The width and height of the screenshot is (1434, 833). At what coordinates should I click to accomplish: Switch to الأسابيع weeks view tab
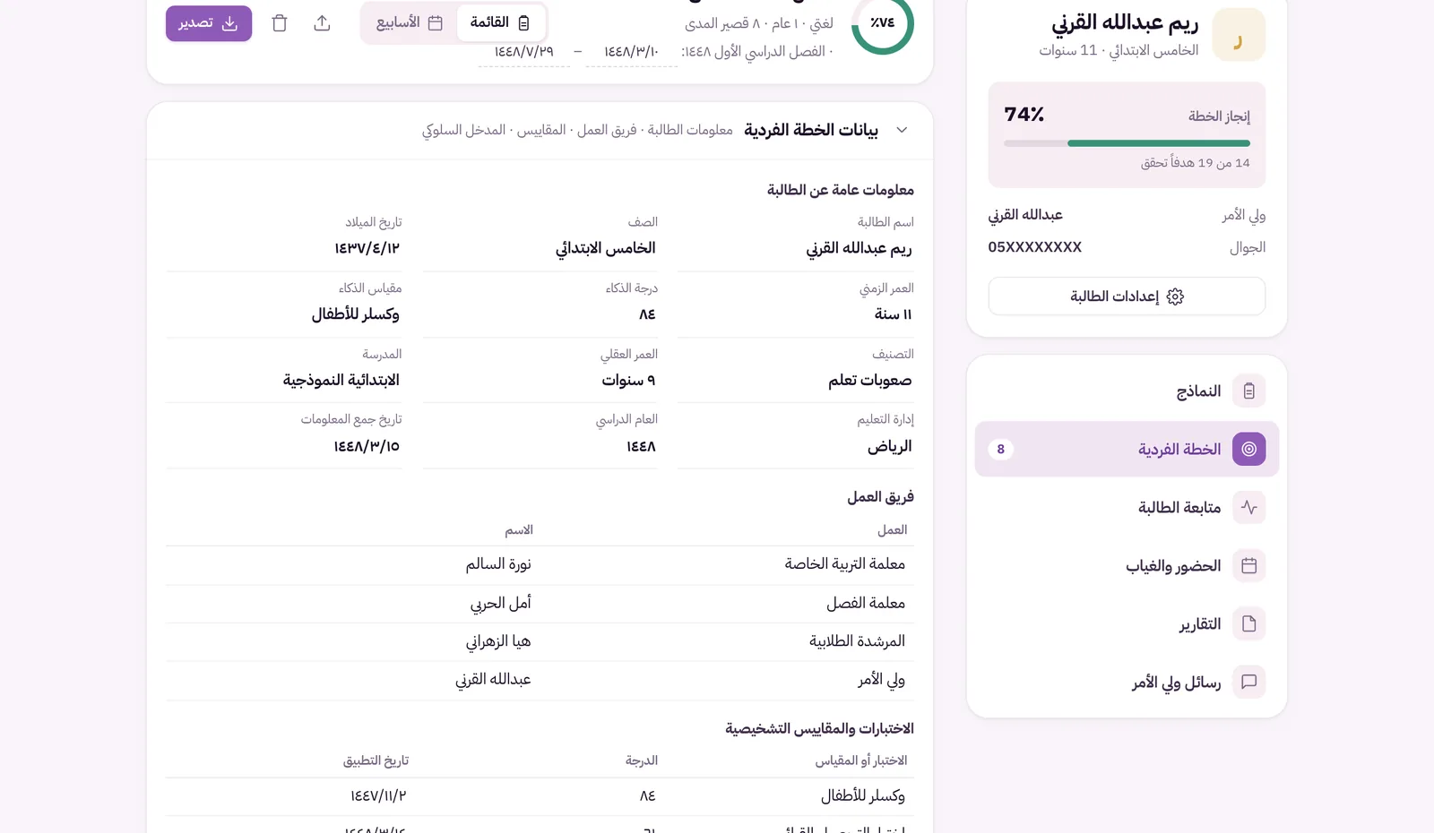pos(409,22)
